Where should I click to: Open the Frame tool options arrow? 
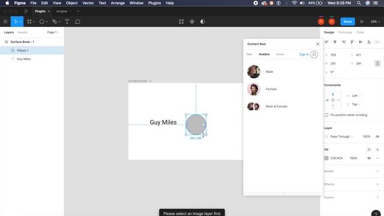34,22
